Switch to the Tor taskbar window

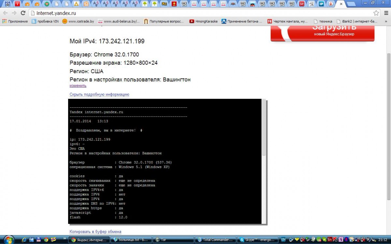(173, 240)
